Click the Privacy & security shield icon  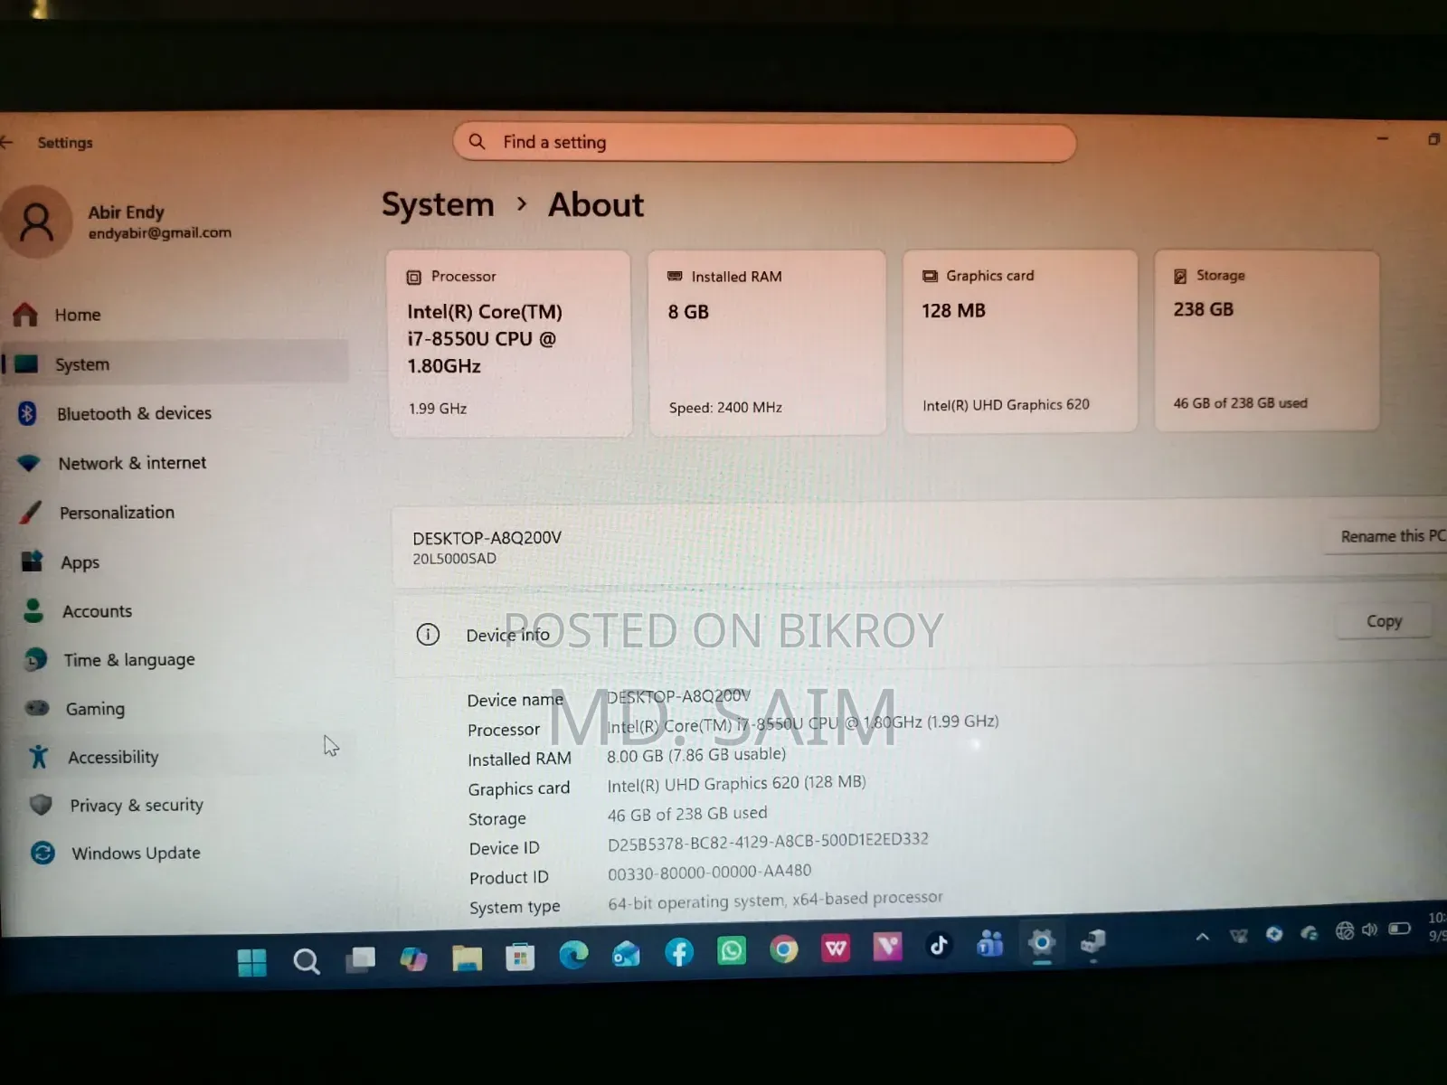coord(41,804)
